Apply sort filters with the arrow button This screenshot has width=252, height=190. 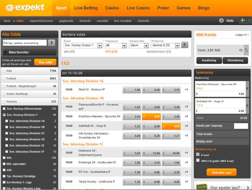click(185, 45)
